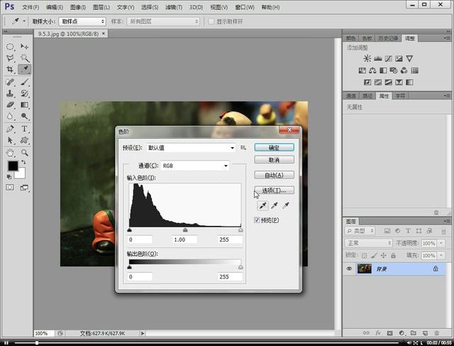This screenshot has width=454, height=346.
Task: Select the Dodge tool
Action: point(24,117)
